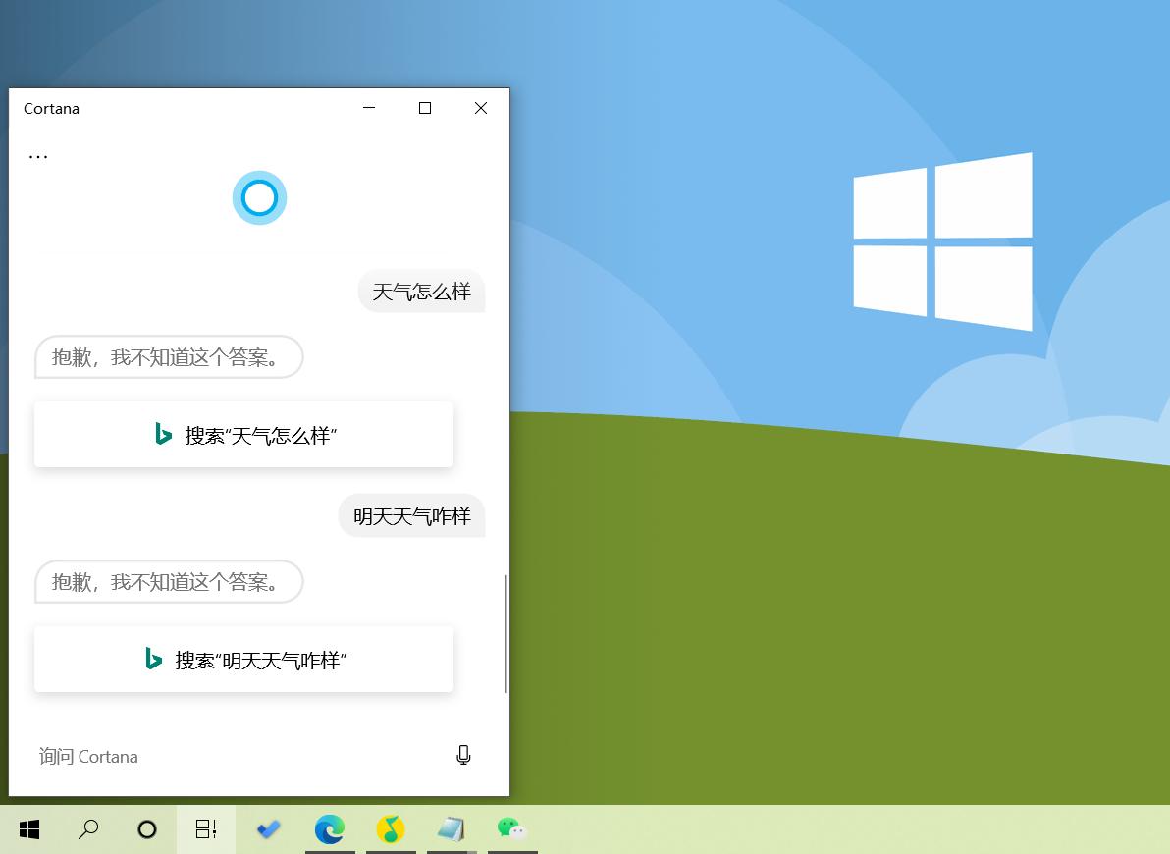Viewport: 1170px width, 854px height.
Task: Search Bing for "明天天气咋样"
Action: (x=244, y=660)
